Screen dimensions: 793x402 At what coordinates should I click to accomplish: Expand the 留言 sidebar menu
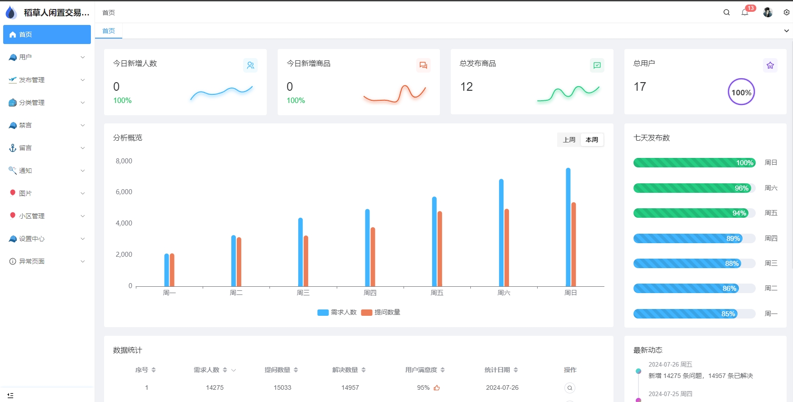click(x=47, y=148)
